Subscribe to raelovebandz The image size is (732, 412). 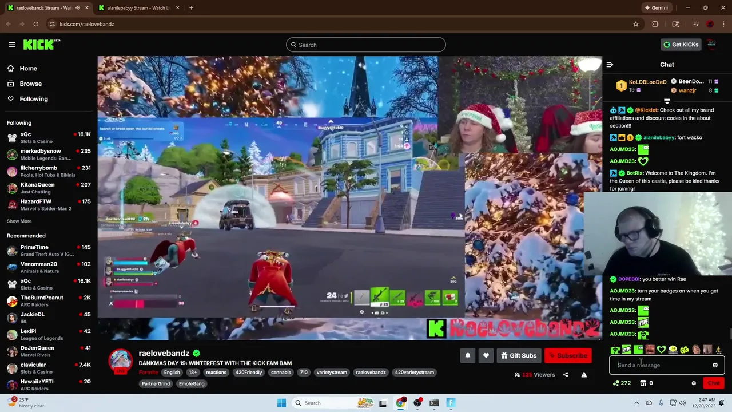568,356
